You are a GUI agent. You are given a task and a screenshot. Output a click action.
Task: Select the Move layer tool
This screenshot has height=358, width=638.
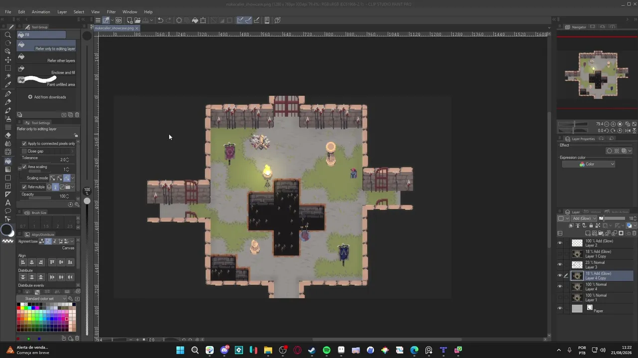8,60
